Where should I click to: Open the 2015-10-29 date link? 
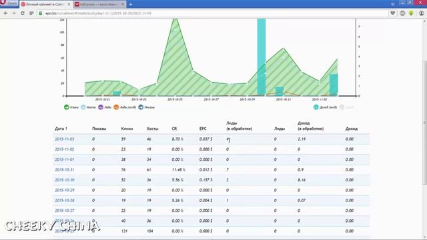pyautogui.click(x=65, y=190)
